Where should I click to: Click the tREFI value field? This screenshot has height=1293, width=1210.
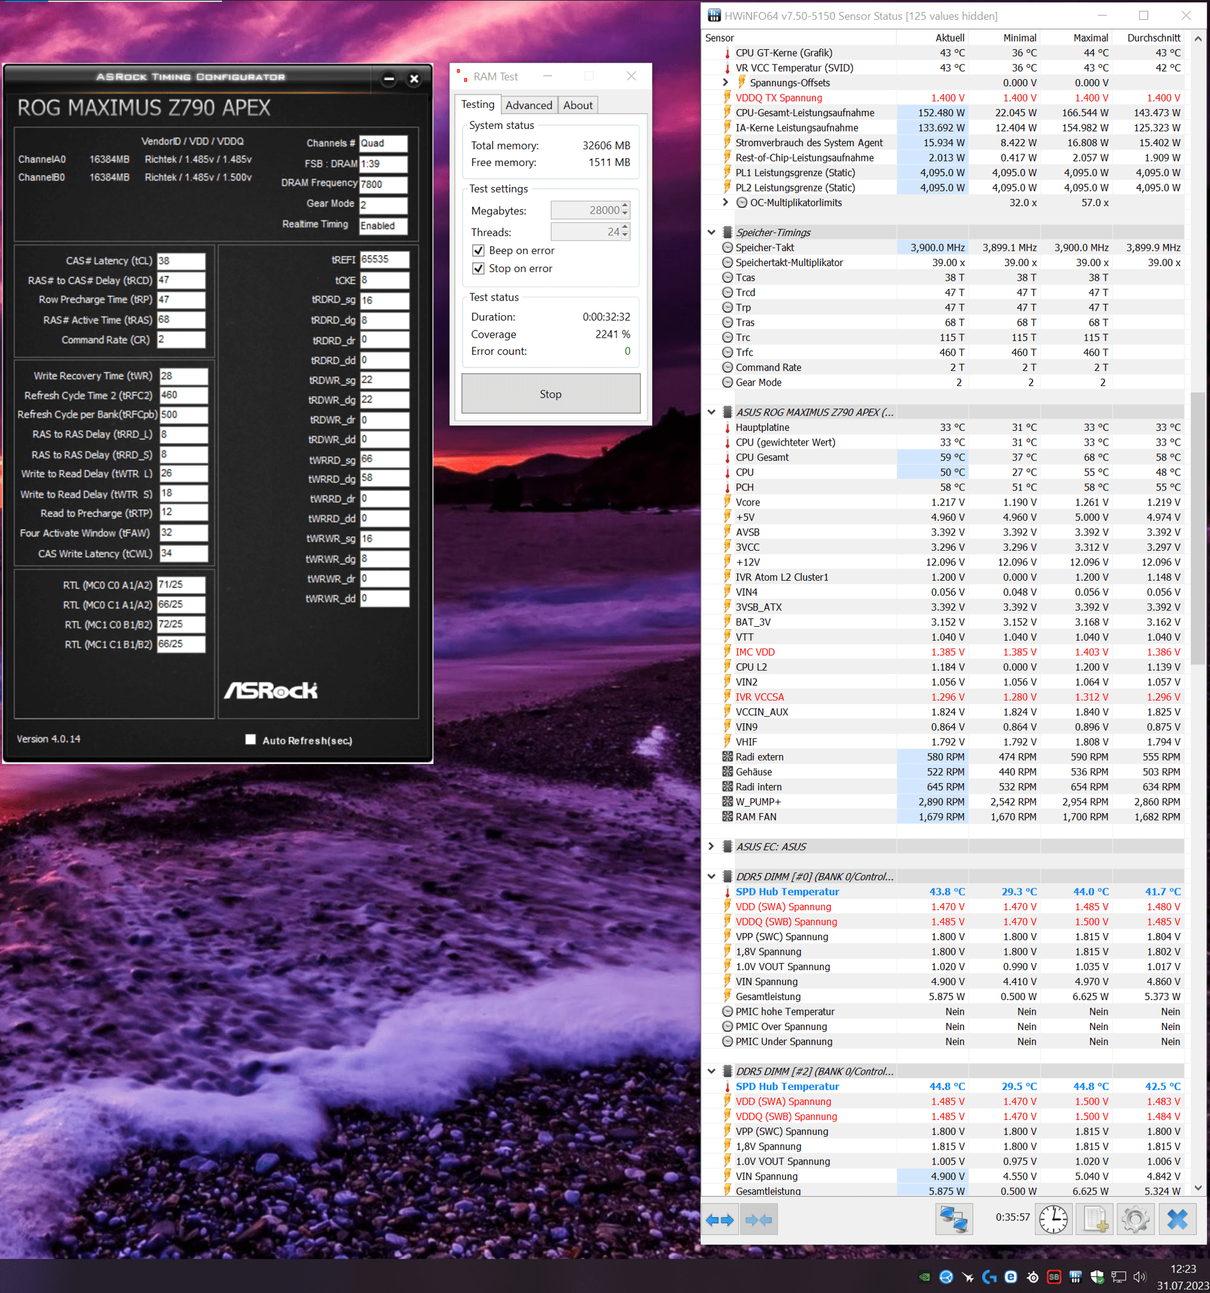(384, 260)
